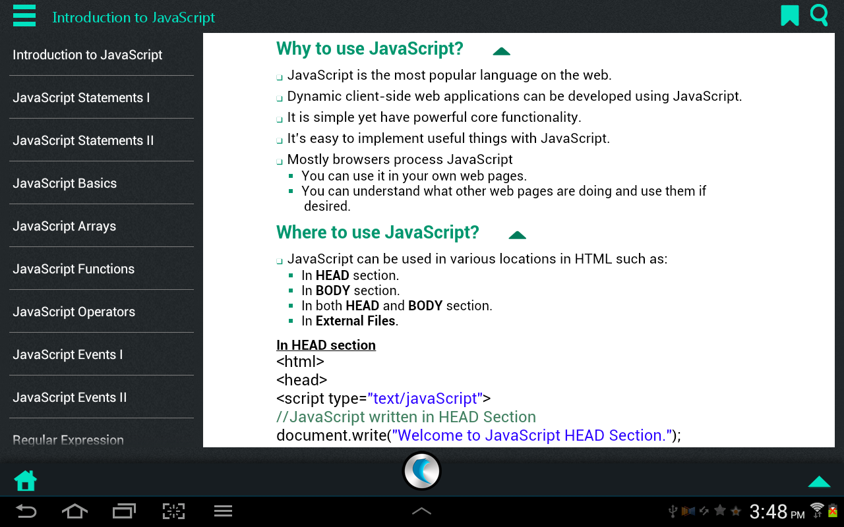The width and height of the screenshot is (844, 527).
Task: Select JavaScript Events II chapter
Action: pyautogui.click(x=102, y=397)
